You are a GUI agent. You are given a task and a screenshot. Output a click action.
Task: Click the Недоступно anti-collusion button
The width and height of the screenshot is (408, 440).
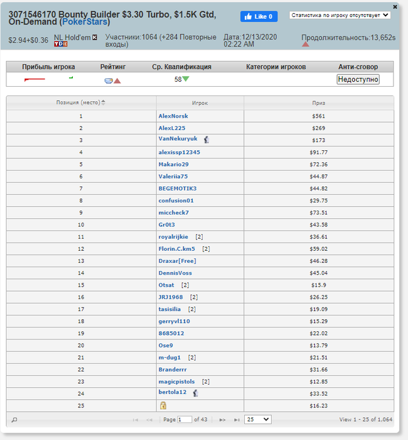[358, 79]
